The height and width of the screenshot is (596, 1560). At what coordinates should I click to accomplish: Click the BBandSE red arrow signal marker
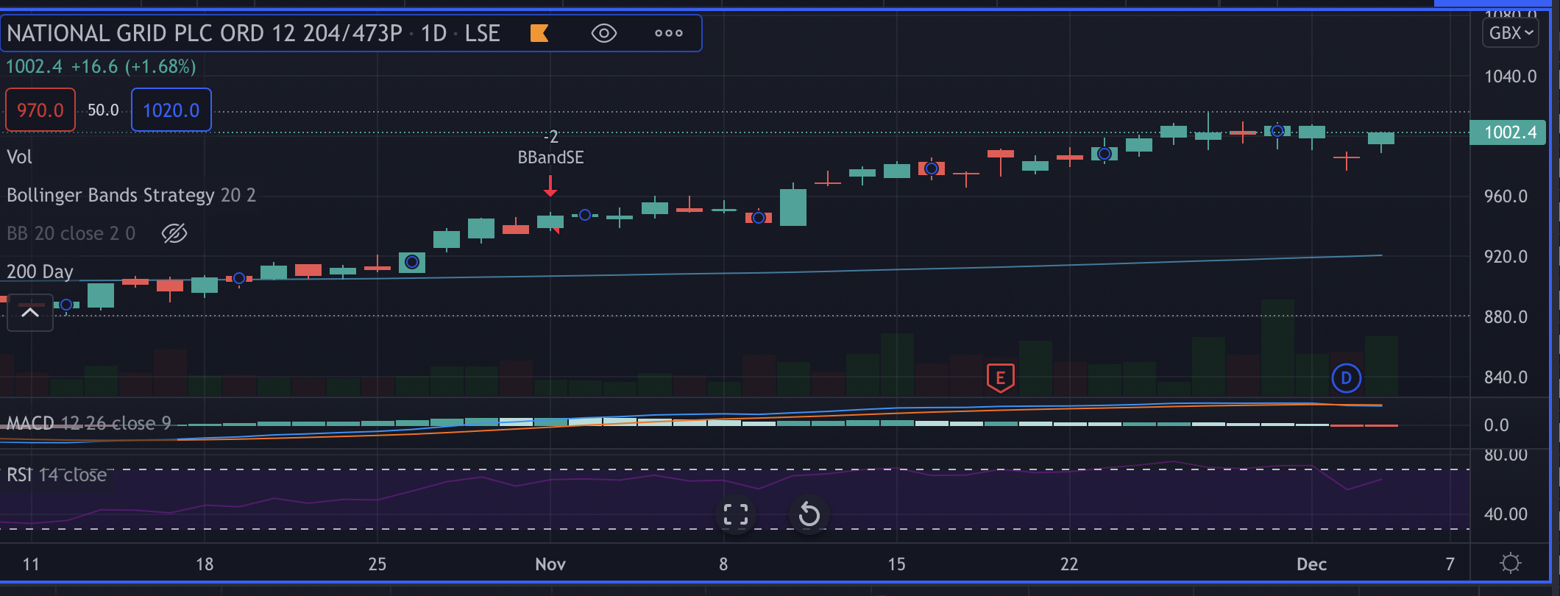550,185
